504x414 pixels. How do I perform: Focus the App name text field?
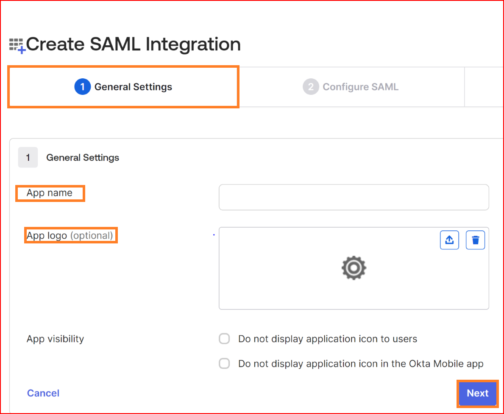pos(354,197)
